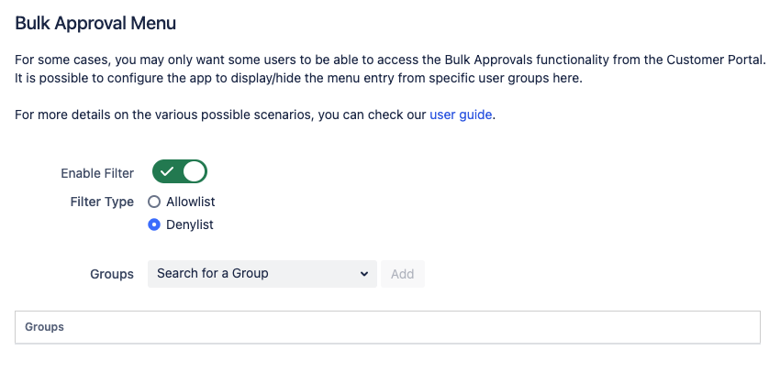Click the white knob of the filter toggle
Image resolution: width=780 pixels, height=372 pixels.
(194, 171)
